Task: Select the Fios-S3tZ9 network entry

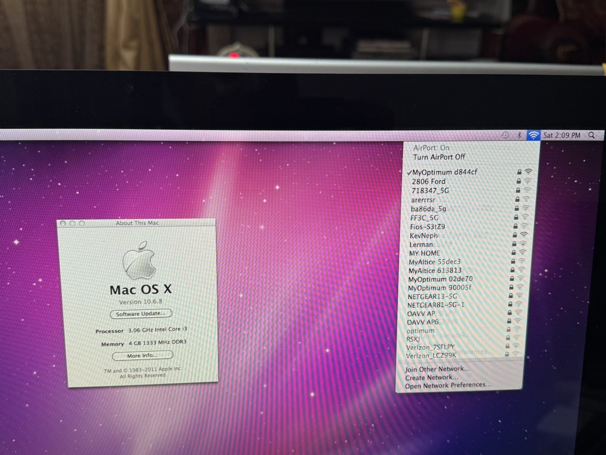Action: tap(427, 226)
